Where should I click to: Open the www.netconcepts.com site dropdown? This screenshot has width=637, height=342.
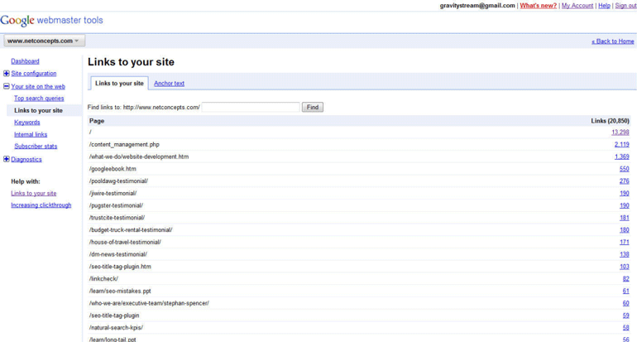coord(44,41)
